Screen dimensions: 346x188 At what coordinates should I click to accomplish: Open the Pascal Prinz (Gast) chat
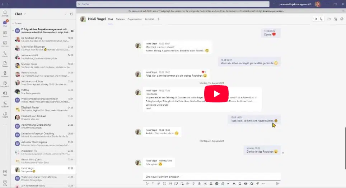point(44,161)
